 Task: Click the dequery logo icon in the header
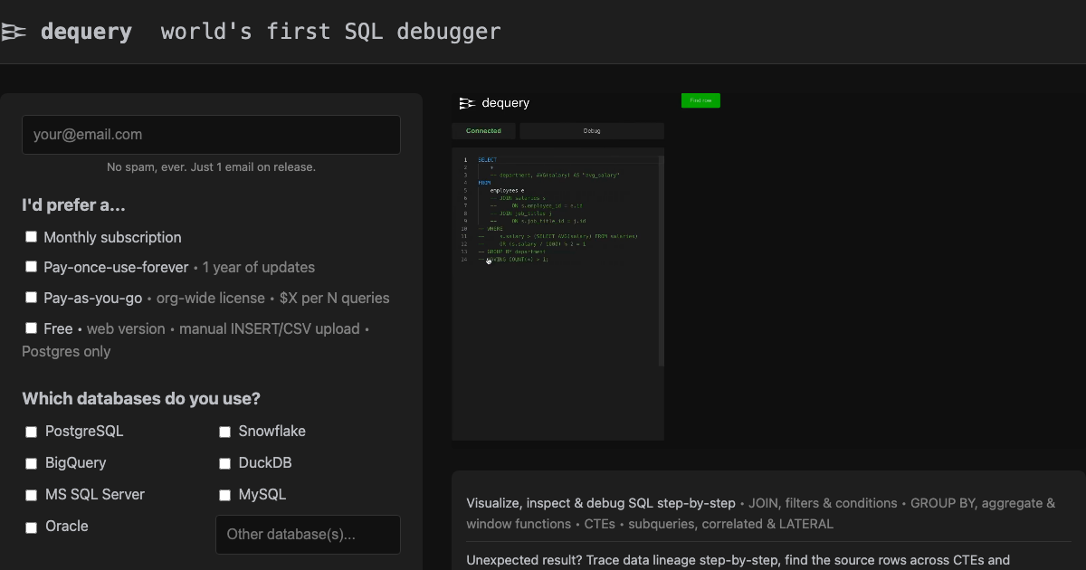tap(14, 32)
